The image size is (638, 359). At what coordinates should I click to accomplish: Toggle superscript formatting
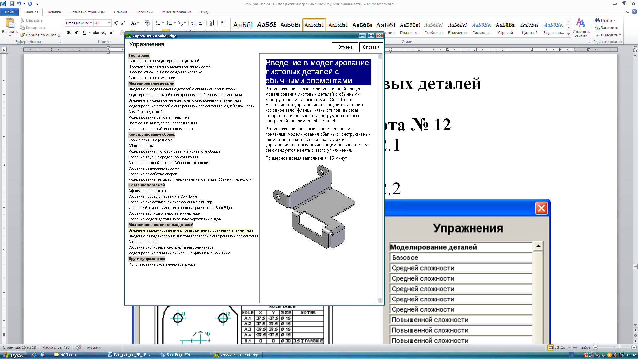pyautogui.click(x=111, y=33)
